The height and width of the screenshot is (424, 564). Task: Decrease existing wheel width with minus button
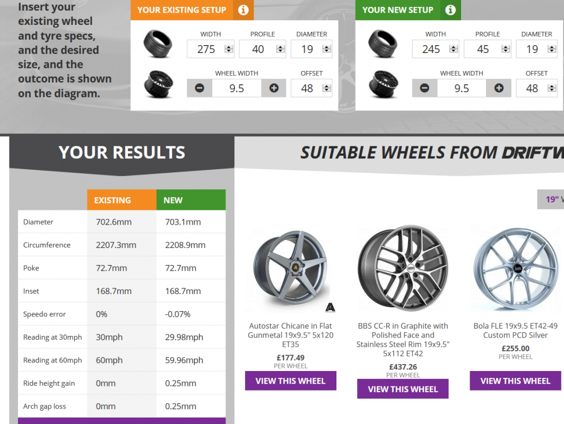199,88
